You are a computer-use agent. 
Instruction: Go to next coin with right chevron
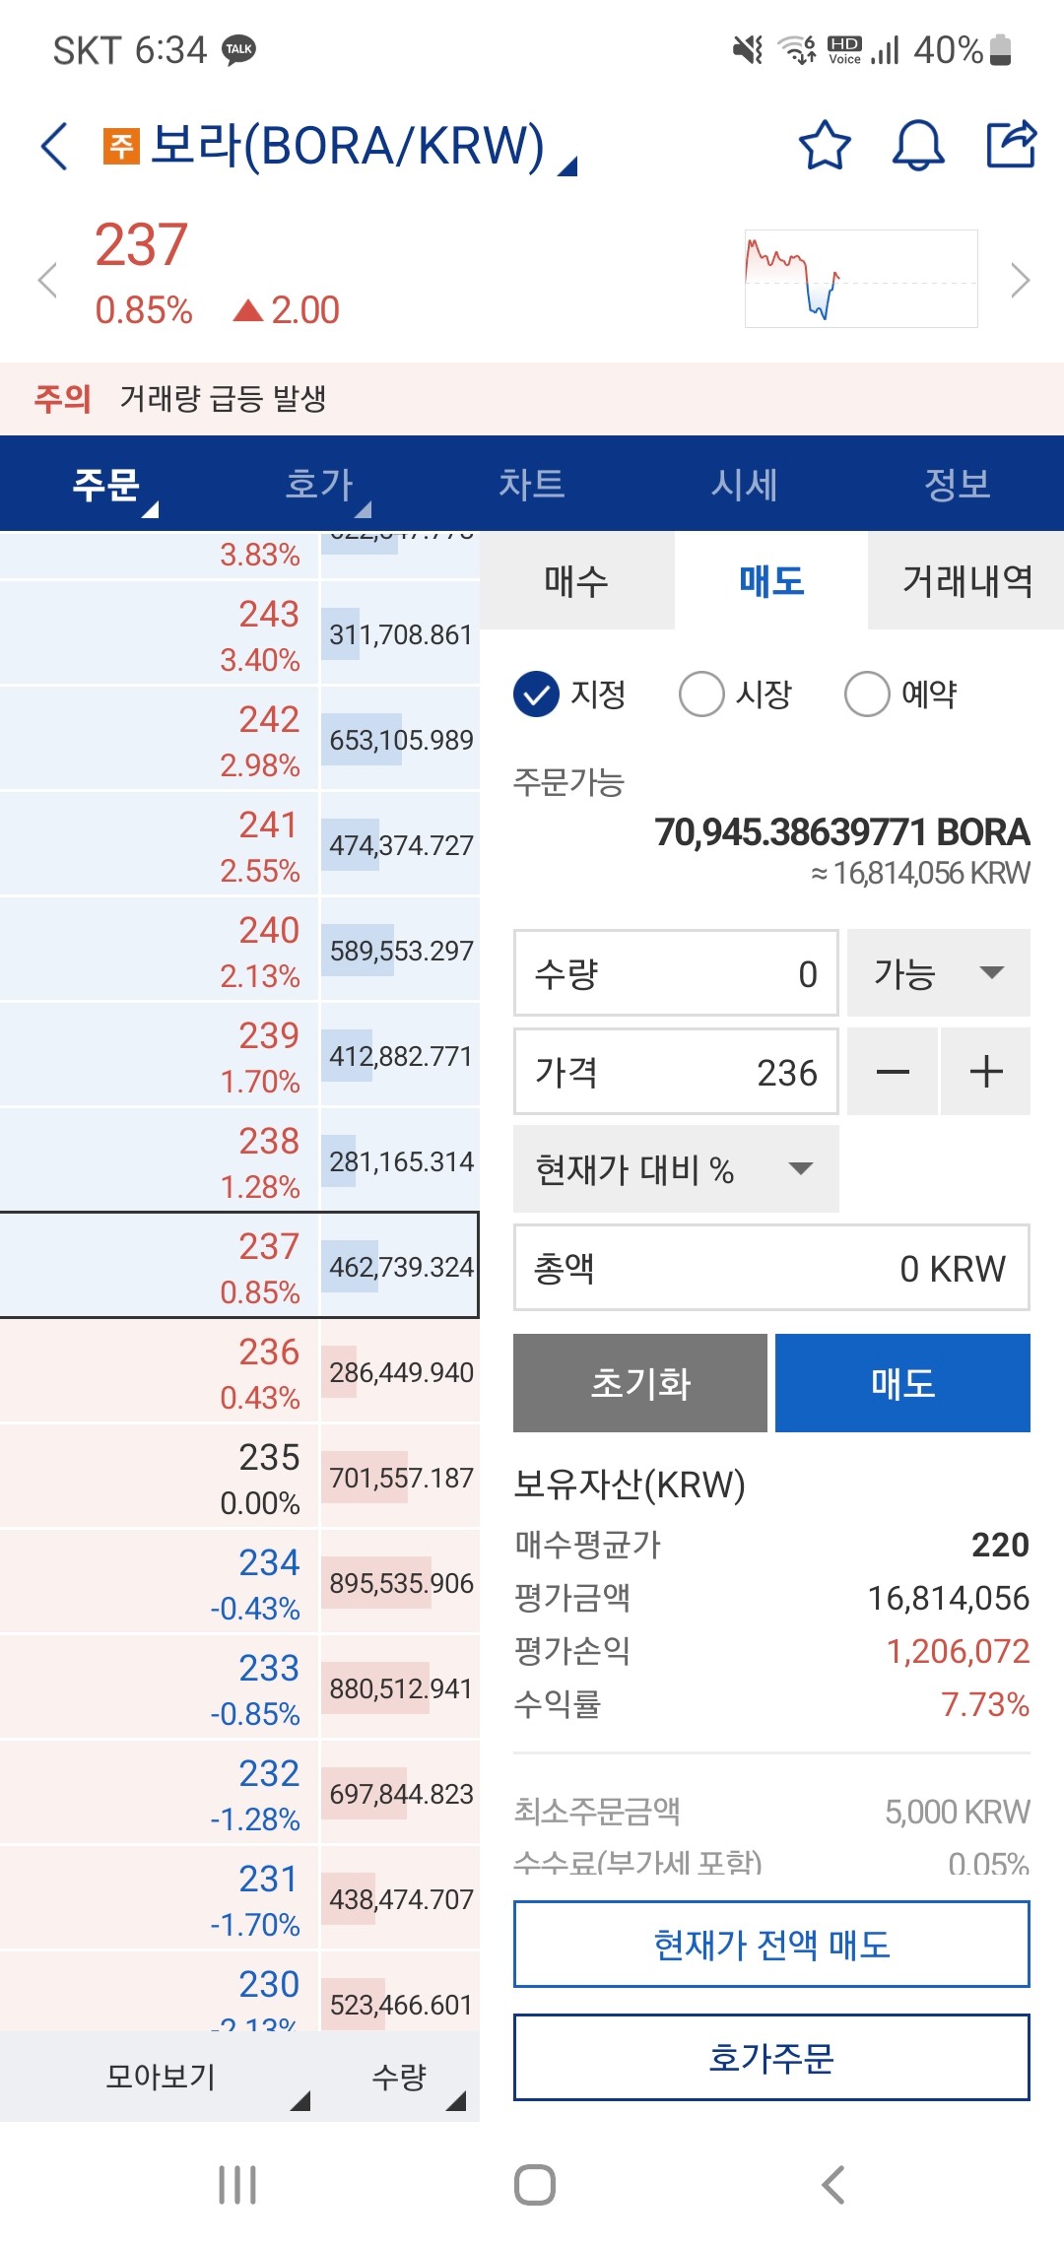[1021, 280]
